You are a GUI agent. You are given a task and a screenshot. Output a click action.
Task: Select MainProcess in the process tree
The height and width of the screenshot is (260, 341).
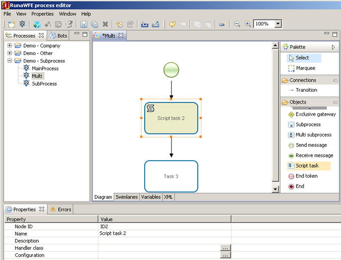[45, 68]
